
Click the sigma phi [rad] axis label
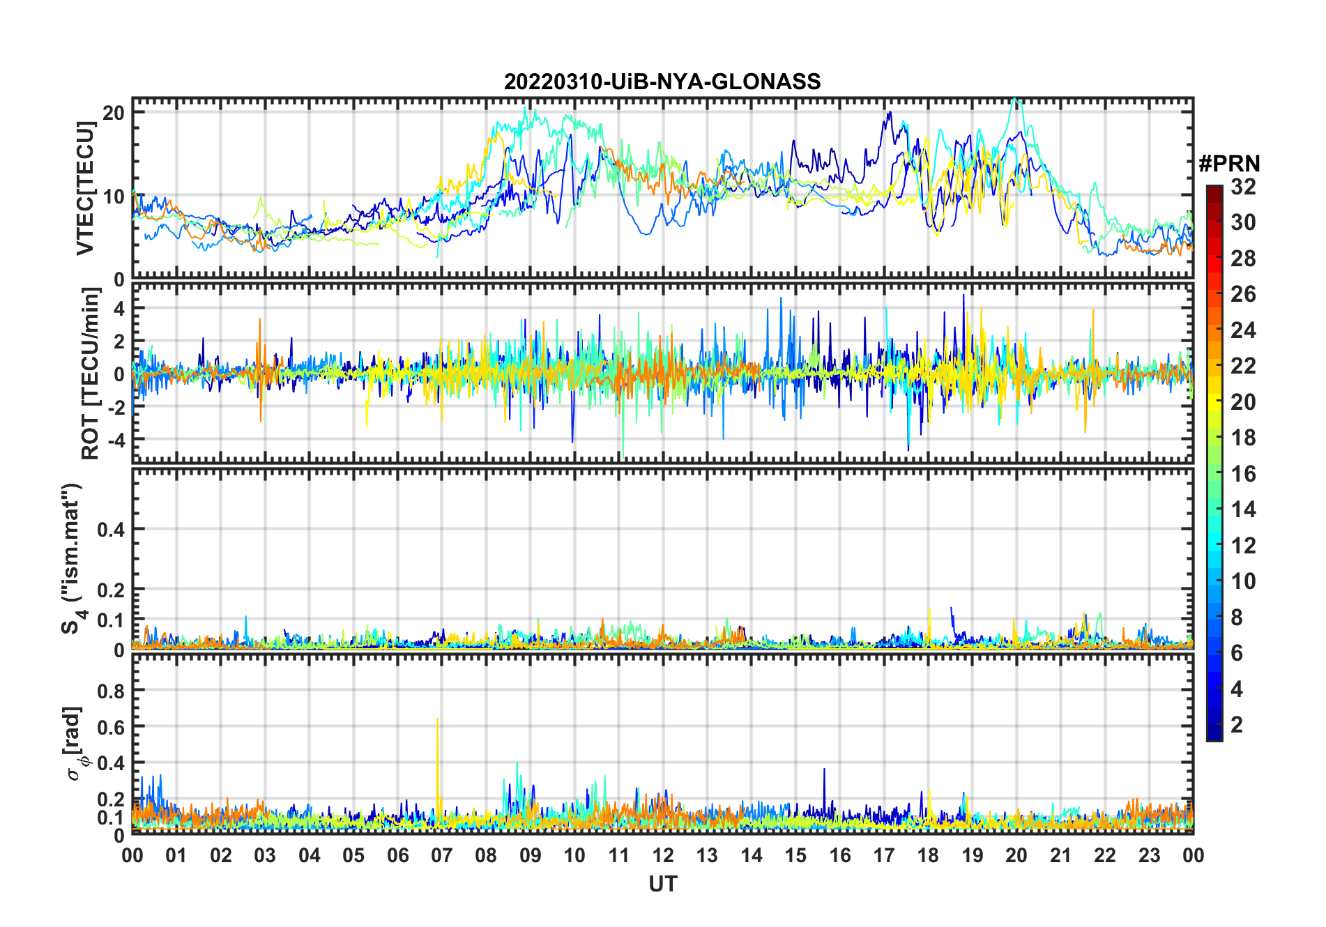click(x=75, y=744)
